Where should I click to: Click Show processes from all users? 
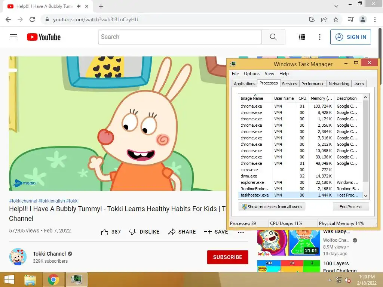(x=272, y=206)
